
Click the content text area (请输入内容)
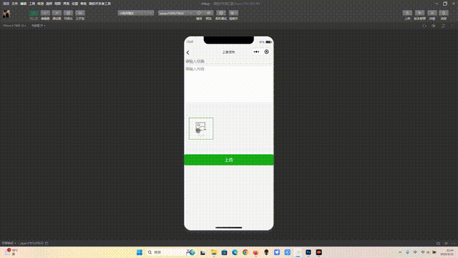click(229, 84)
